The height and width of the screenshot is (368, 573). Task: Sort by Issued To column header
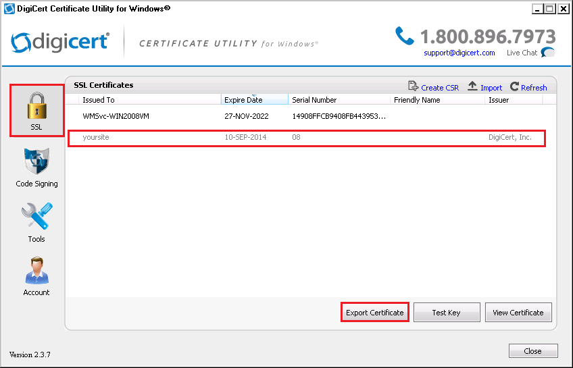point(99,100)
